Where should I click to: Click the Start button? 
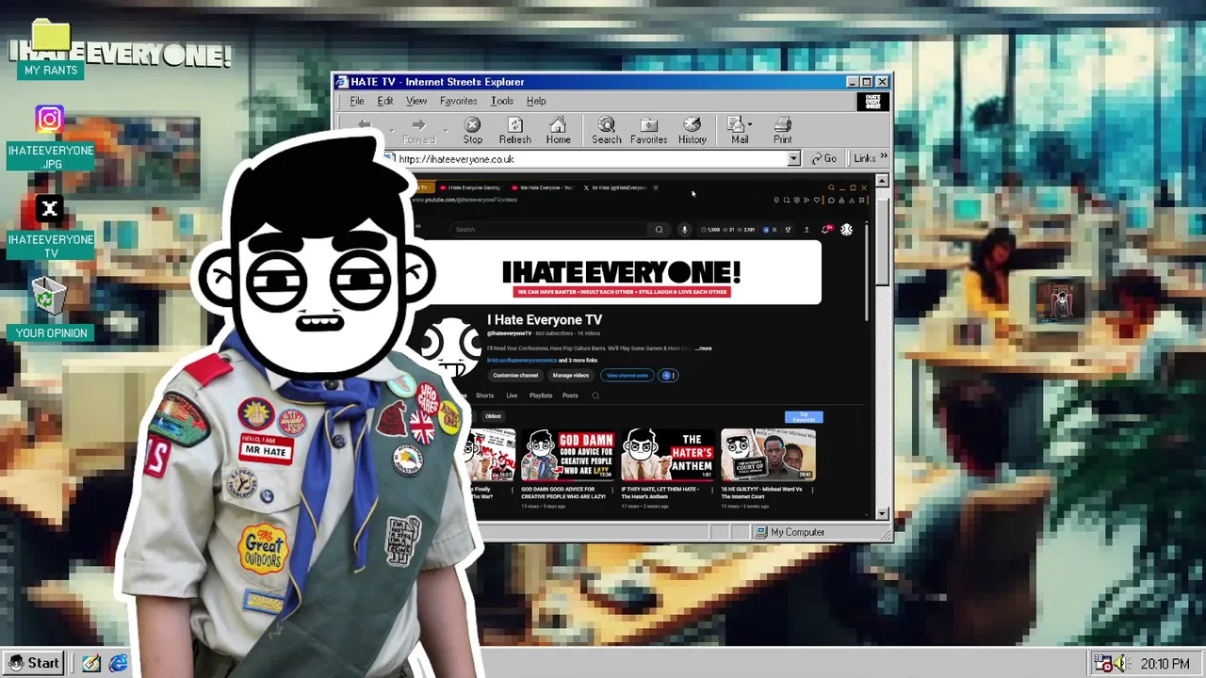34,664
